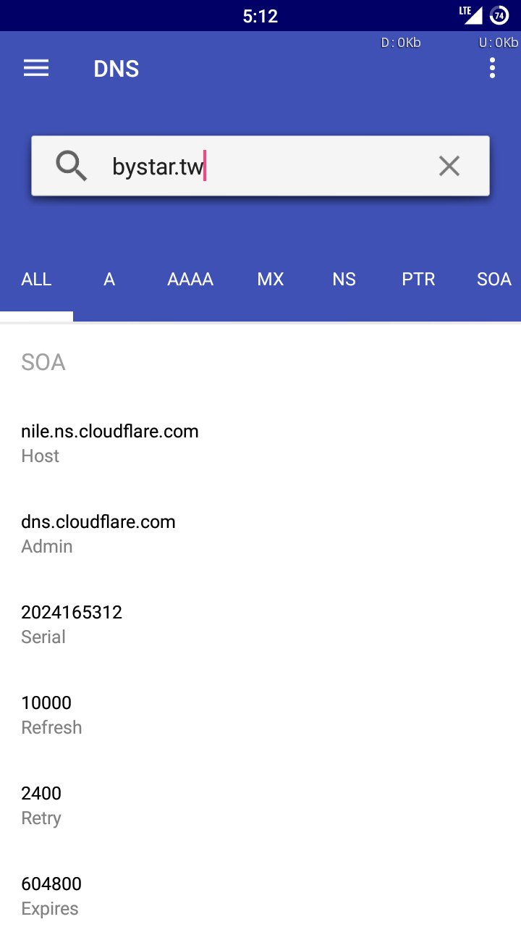The height and width of the screenshot is (927, 521).
Task: Select the ALL records tab
Action: click(36, 280)
